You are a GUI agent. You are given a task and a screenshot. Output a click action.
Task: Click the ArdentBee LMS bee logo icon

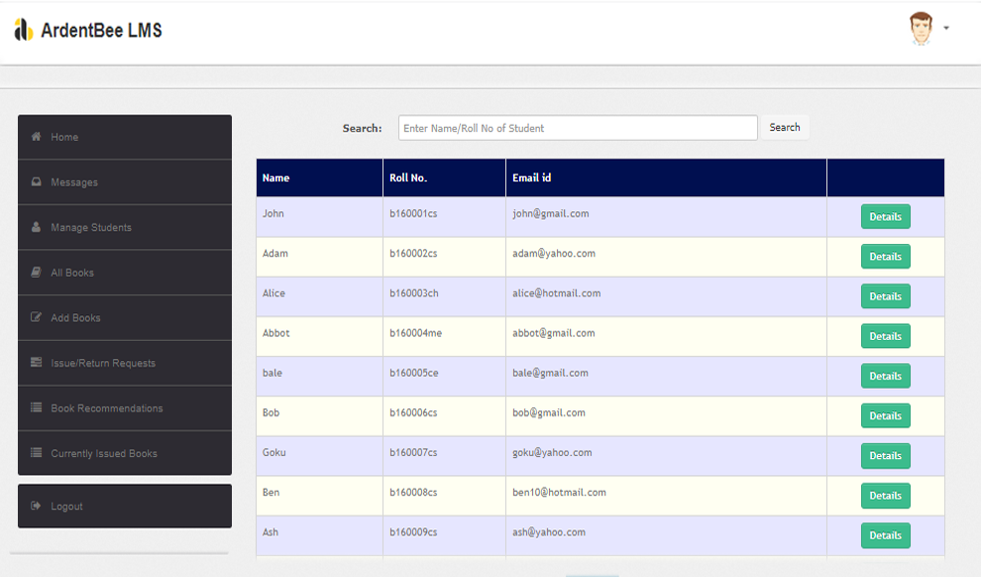tap(23, 31)
